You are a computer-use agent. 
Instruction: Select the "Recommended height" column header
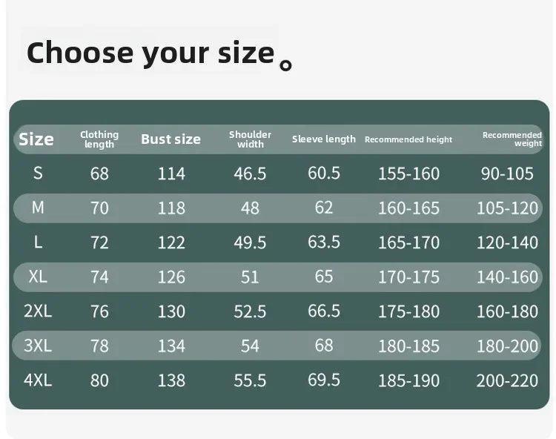click(408, 139)
